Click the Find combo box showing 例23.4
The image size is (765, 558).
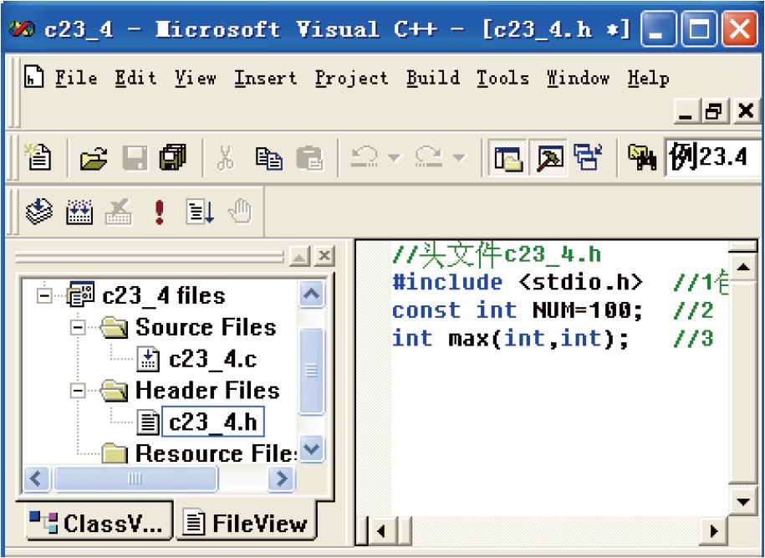(x=713, y=157)
